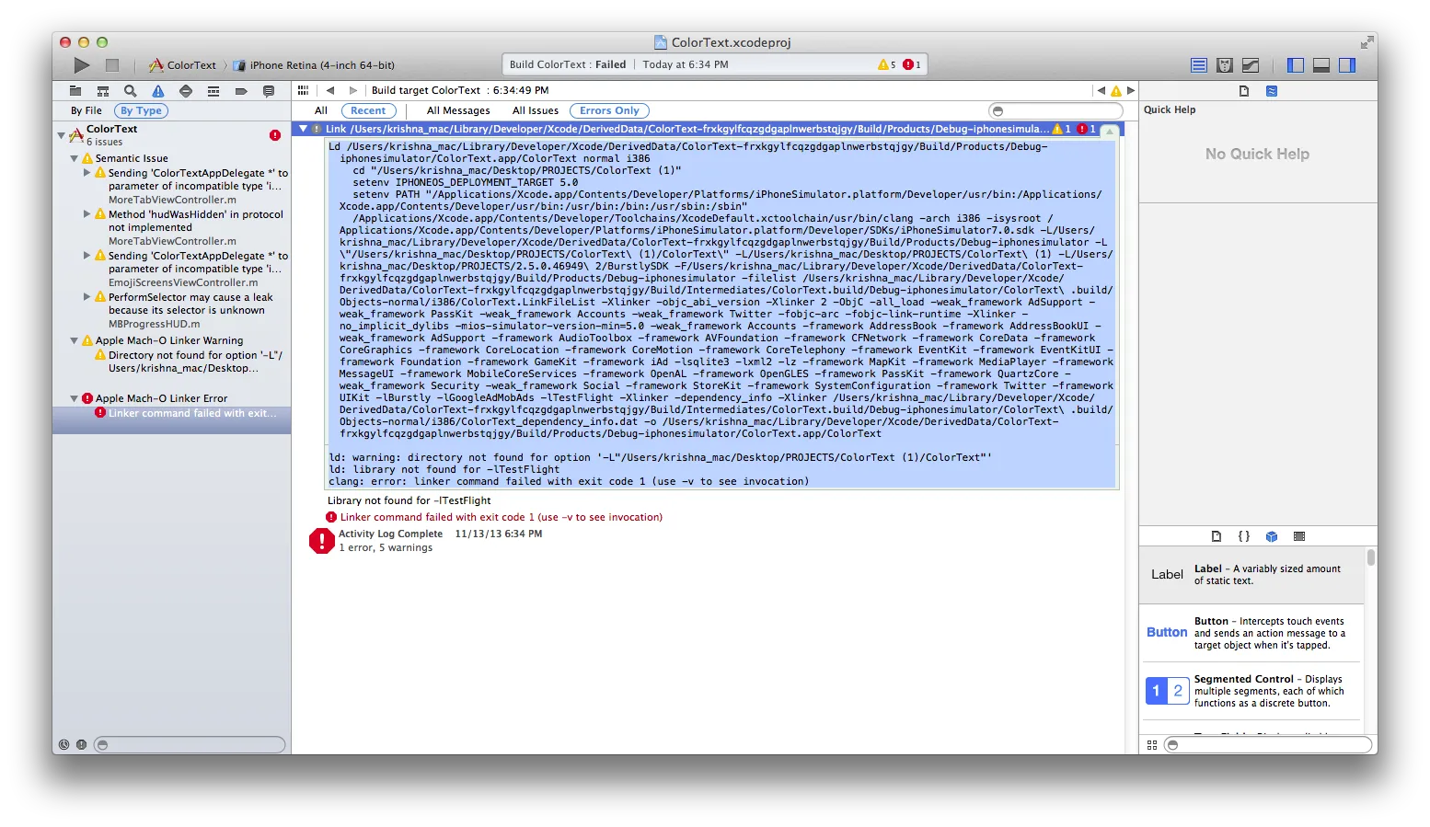Select the Label library object
The height and width of the screenshot is (827, 1430).
(1251, 575)
